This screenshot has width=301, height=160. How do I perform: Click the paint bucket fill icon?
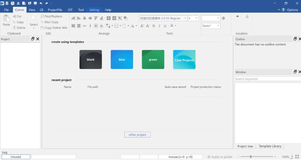click(101, 26)
